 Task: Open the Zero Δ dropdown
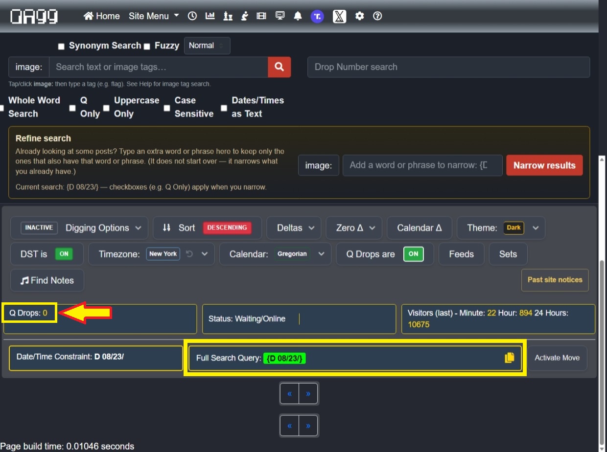[354, 228]
